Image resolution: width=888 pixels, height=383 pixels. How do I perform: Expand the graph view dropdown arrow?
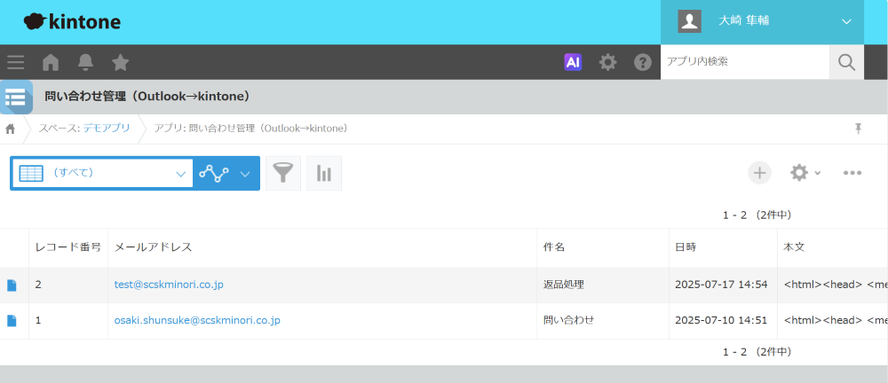click(245, 173)
